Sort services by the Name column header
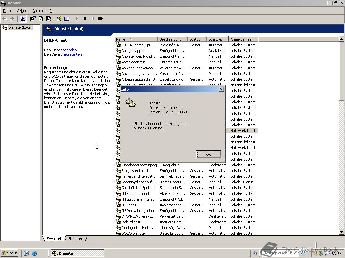The width and height of the screenshot is (345, 258). pos(136,39)
